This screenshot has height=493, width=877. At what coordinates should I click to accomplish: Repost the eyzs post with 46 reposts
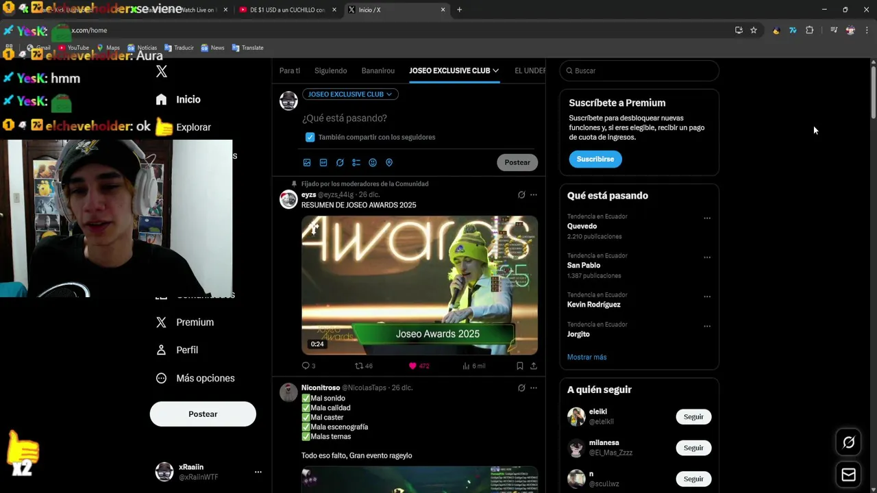click(x=359, y=366)
